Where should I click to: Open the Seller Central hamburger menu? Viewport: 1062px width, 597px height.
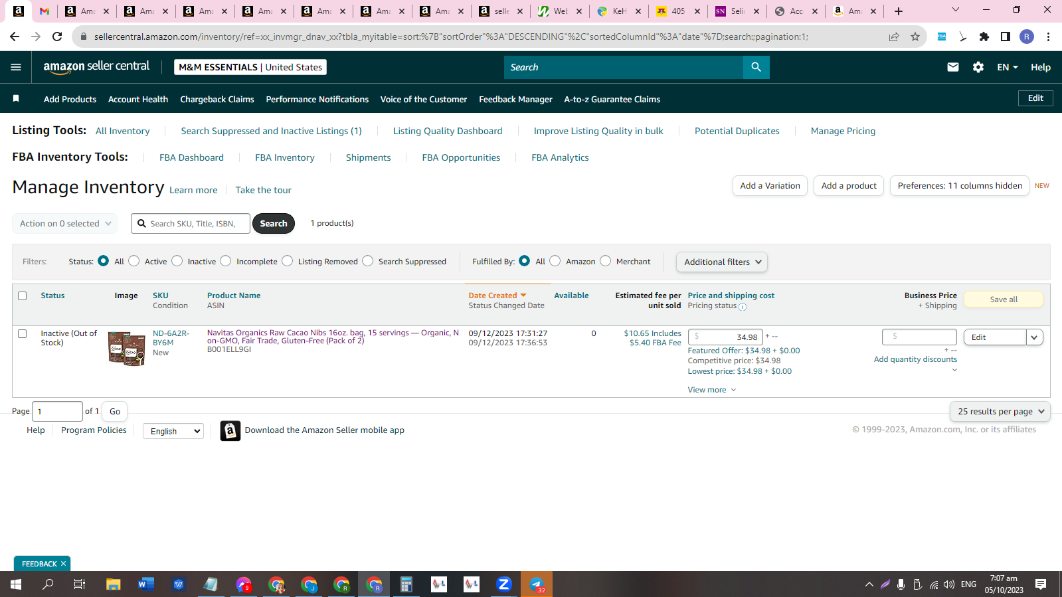click(16, 67)
